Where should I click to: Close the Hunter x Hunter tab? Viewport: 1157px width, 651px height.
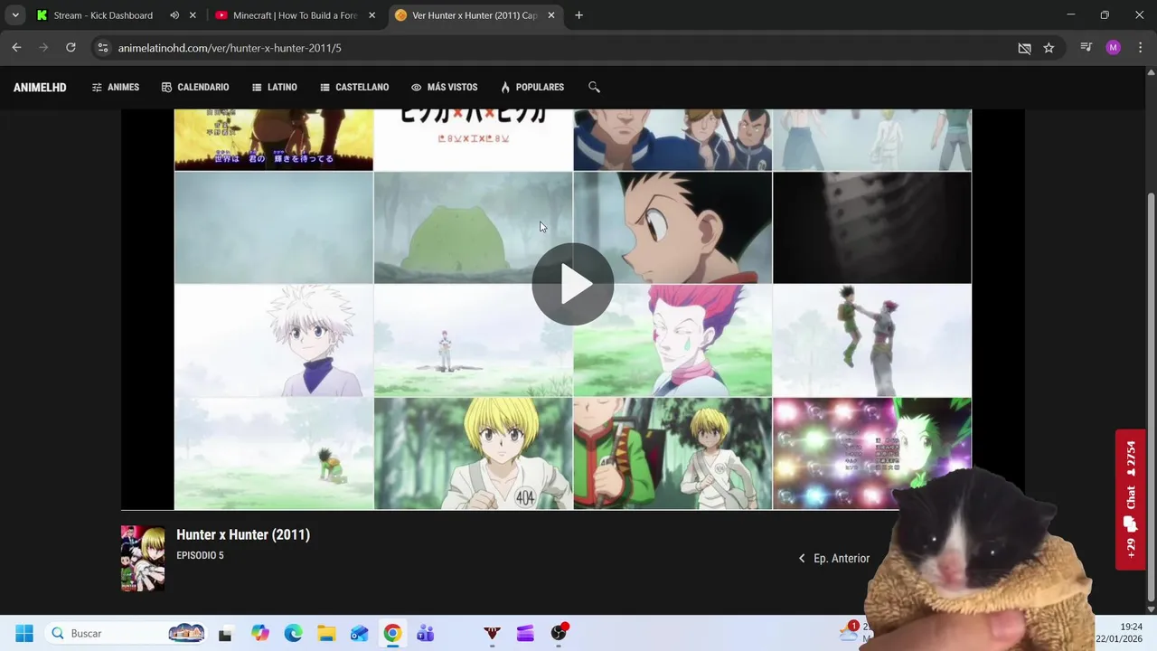point(551,15)
